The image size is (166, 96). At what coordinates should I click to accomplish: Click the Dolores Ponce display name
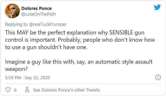[x=36, y=8]
